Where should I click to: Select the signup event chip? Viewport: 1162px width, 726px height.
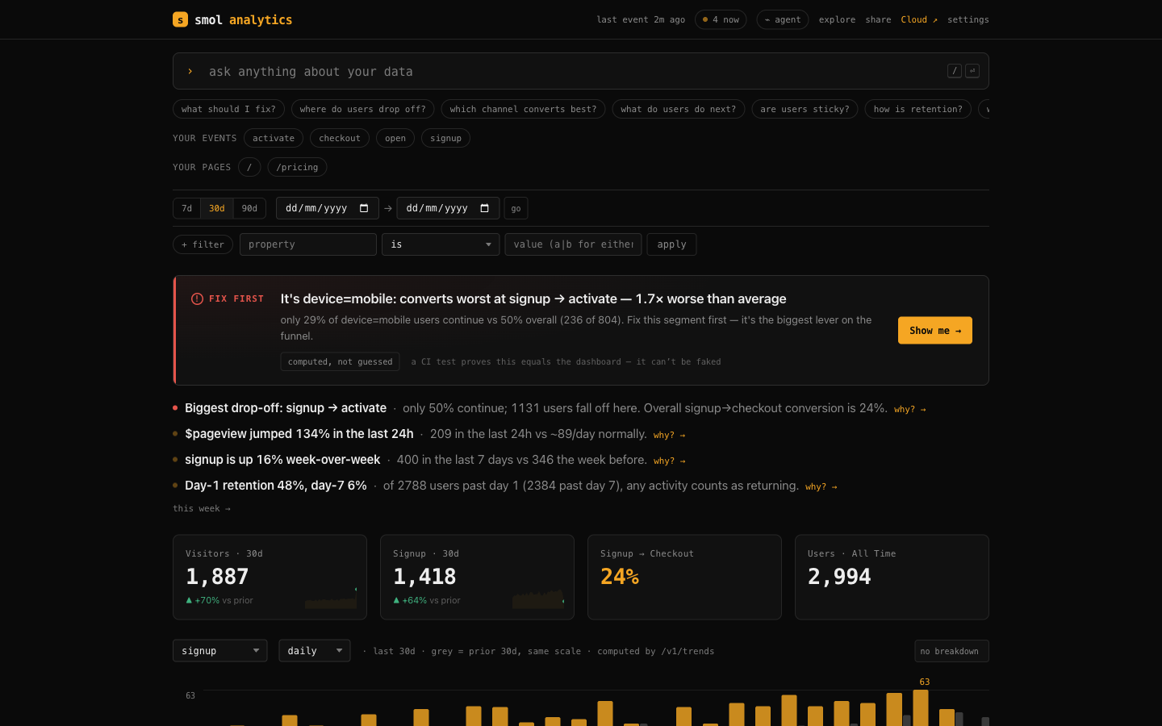[445, 138]
